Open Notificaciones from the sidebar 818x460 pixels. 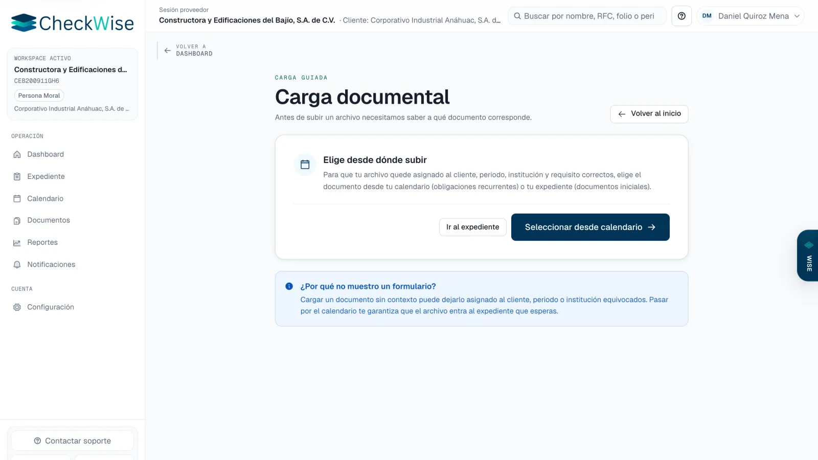(x=72, y=264)
